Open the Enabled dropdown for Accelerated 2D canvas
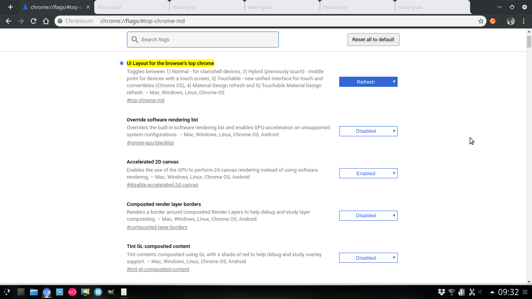This screenshot has height=299, width=532. 368,173
